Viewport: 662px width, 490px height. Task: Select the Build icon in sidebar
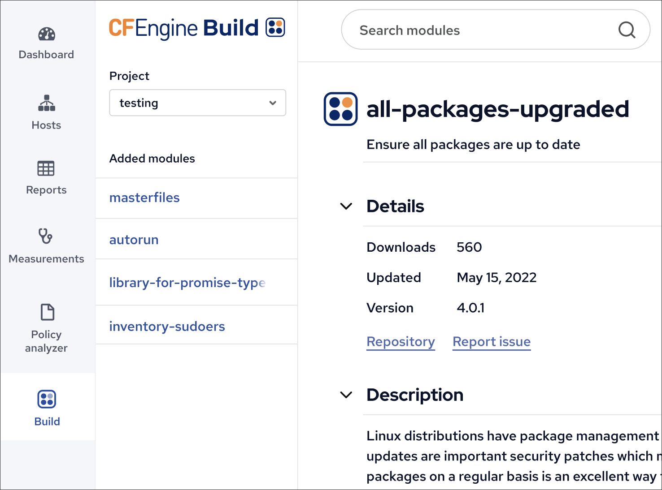tap(47, 399)
